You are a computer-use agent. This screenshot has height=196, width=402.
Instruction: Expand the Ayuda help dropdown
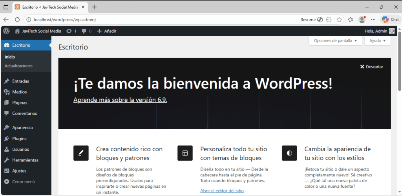tap(377, 40)
